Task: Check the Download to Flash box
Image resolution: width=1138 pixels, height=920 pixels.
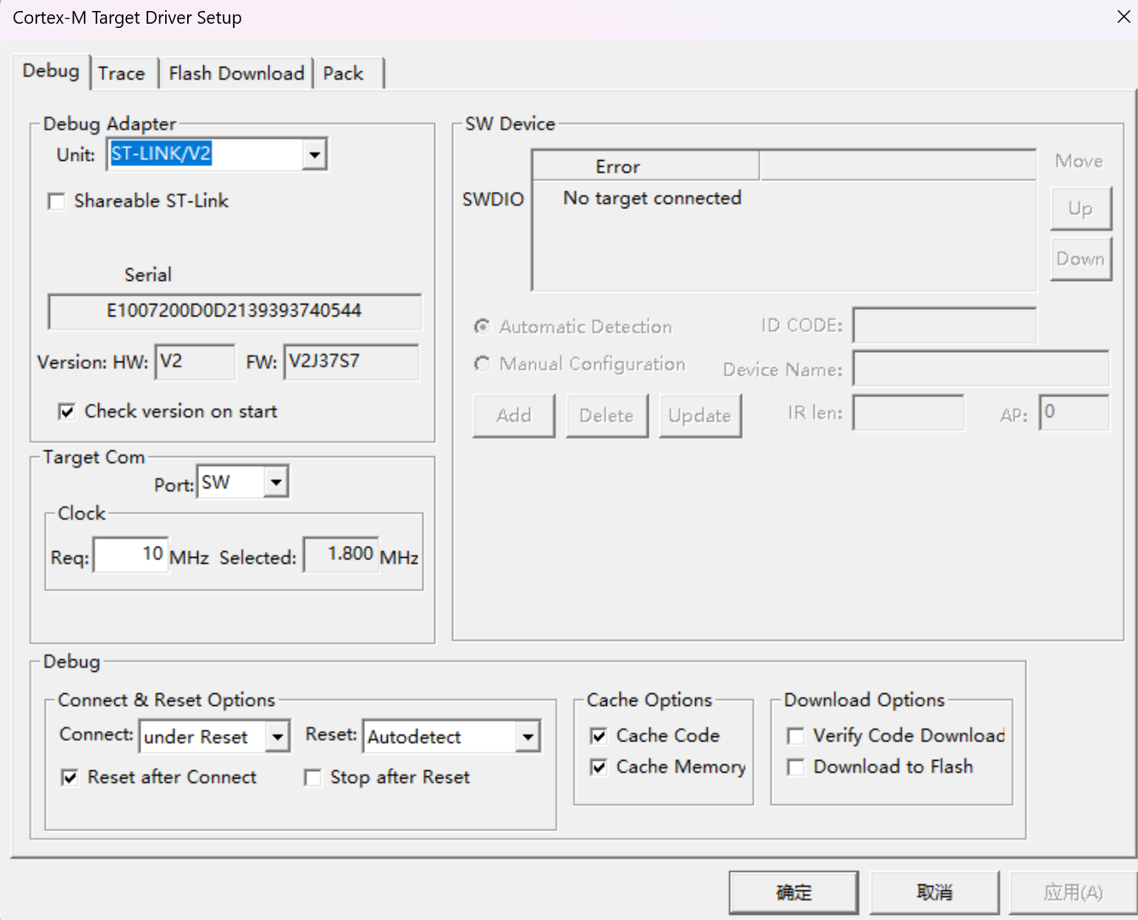Action: [x=796, y=768]
